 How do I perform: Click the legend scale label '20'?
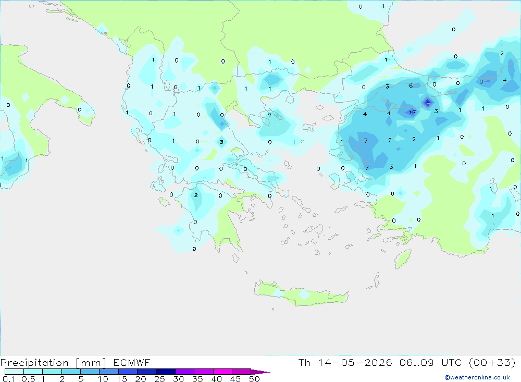[x=141, y=379]
